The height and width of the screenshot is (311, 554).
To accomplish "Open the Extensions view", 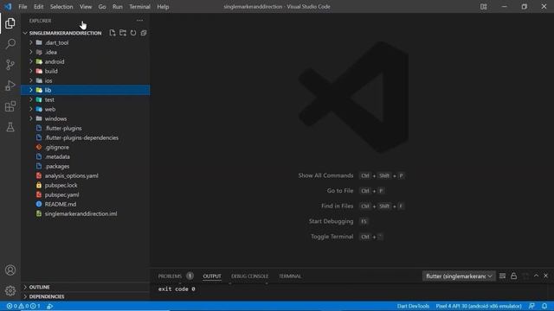I will tap(10, 106).
